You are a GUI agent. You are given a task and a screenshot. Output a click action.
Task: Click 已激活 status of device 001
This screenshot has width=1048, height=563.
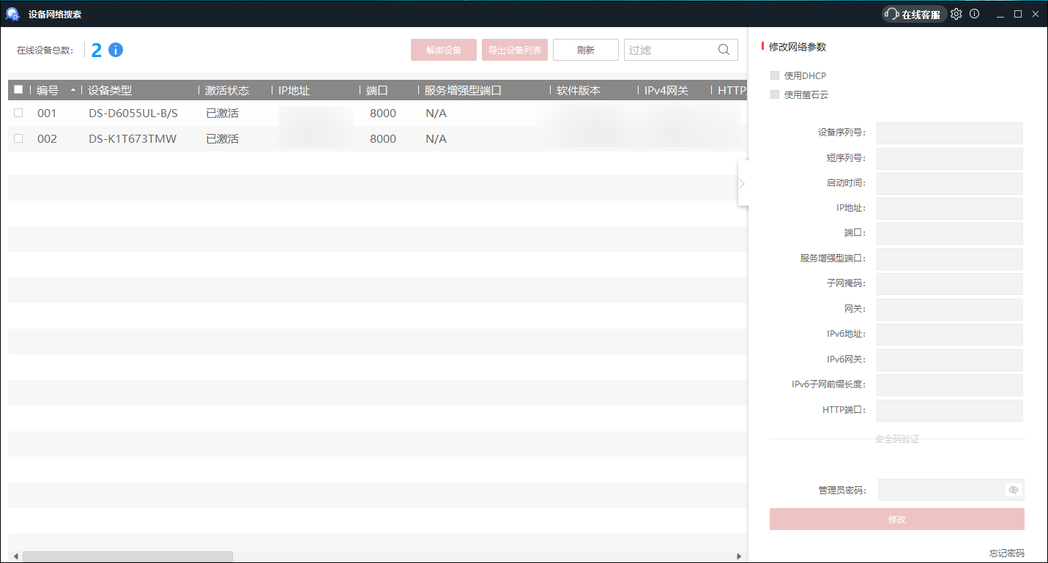pos(222,113)
